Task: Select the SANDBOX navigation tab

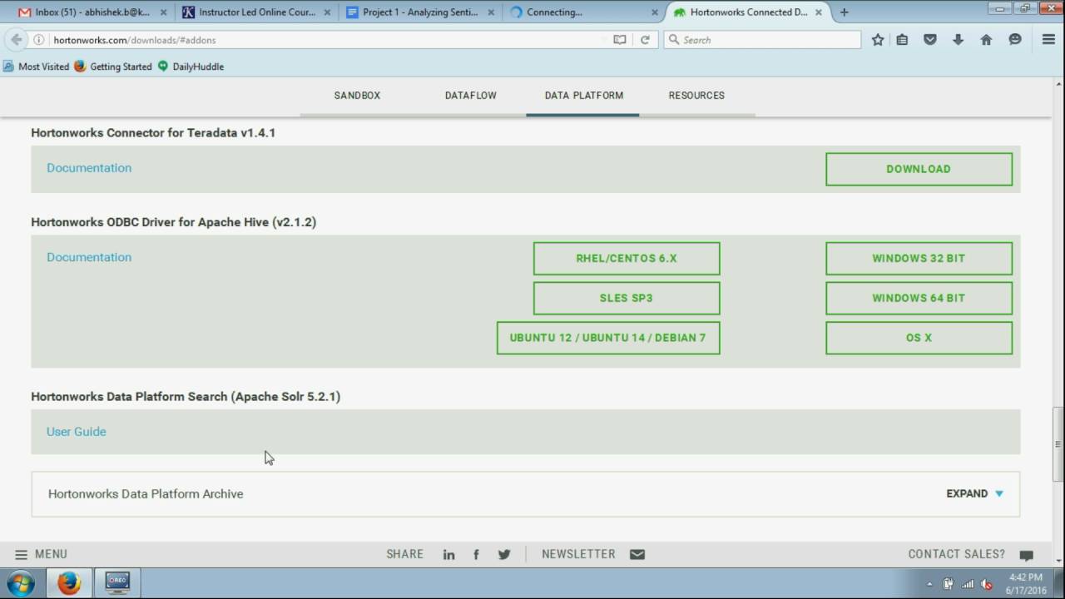Action: coord(357,96)
